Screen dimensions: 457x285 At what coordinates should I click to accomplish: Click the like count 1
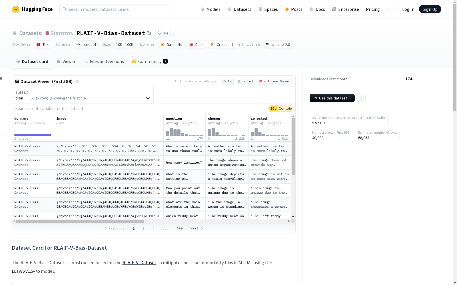tap(173, 33)
